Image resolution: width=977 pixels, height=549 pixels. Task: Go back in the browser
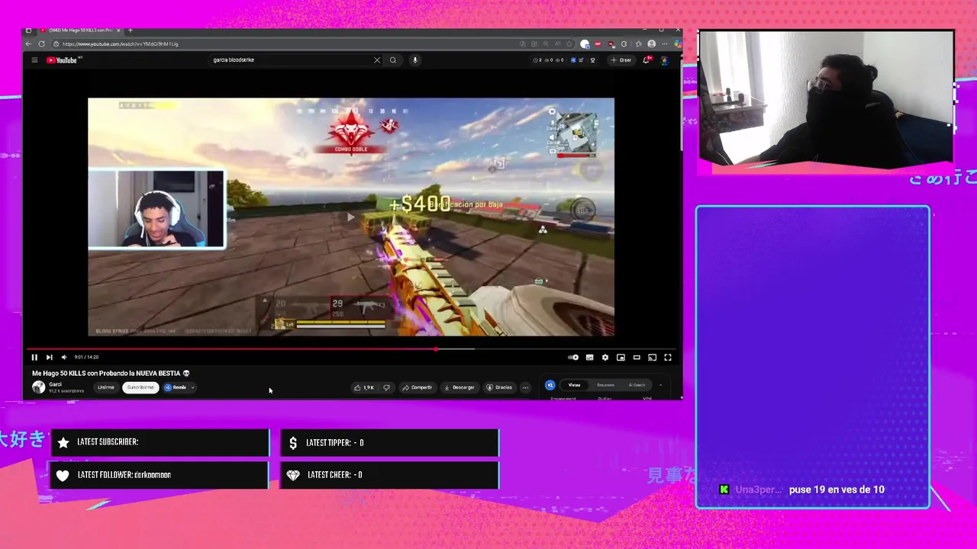[29, 44]
